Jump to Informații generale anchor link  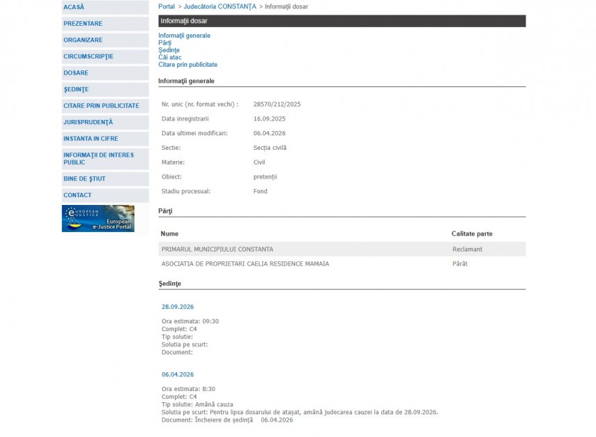[184, 36]
